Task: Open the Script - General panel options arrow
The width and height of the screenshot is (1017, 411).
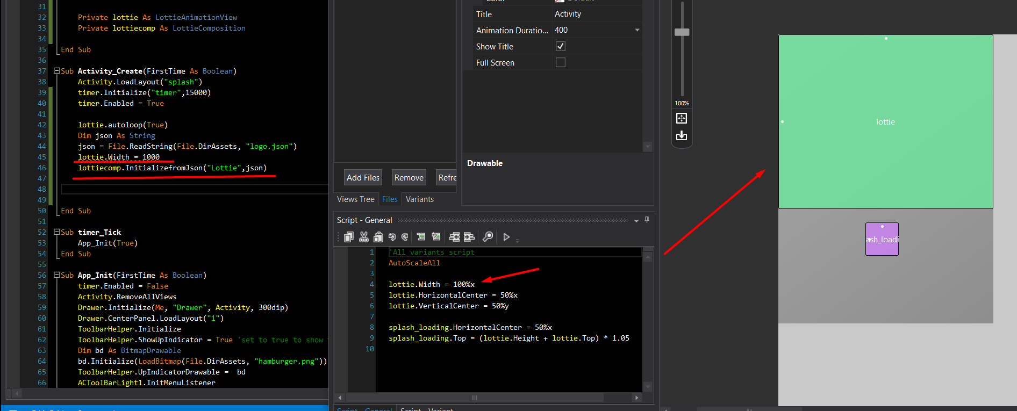Action: (x=636, y=220)
